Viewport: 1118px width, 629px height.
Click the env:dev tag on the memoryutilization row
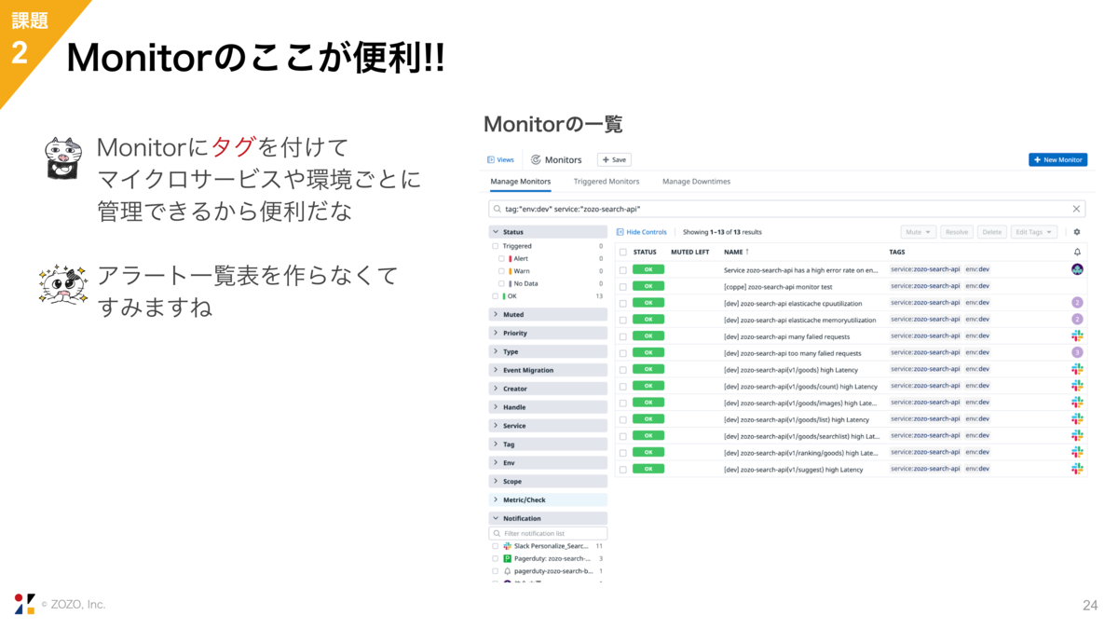pos(977,319)
